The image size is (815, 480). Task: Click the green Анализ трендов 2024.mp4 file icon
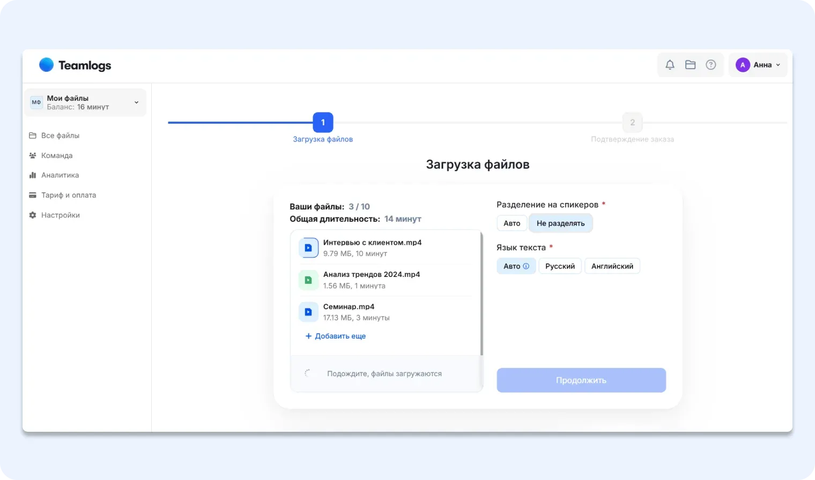[308, 280]
